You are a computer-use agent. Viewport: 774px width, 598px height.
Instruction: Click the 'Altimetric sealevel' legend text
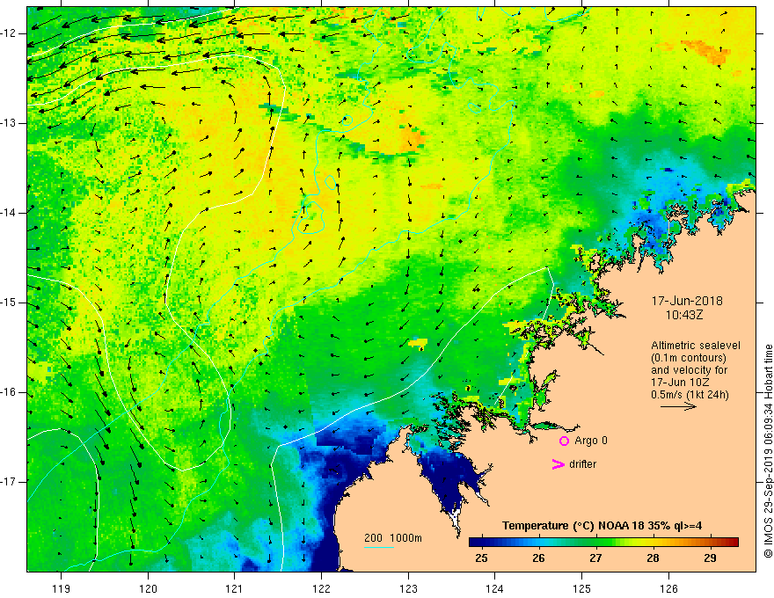pos(696,346)
